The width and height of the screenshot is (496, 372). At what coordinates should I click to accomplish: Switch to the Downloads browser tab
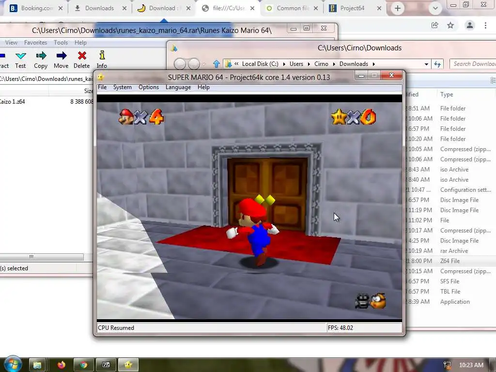click(99, 8)
